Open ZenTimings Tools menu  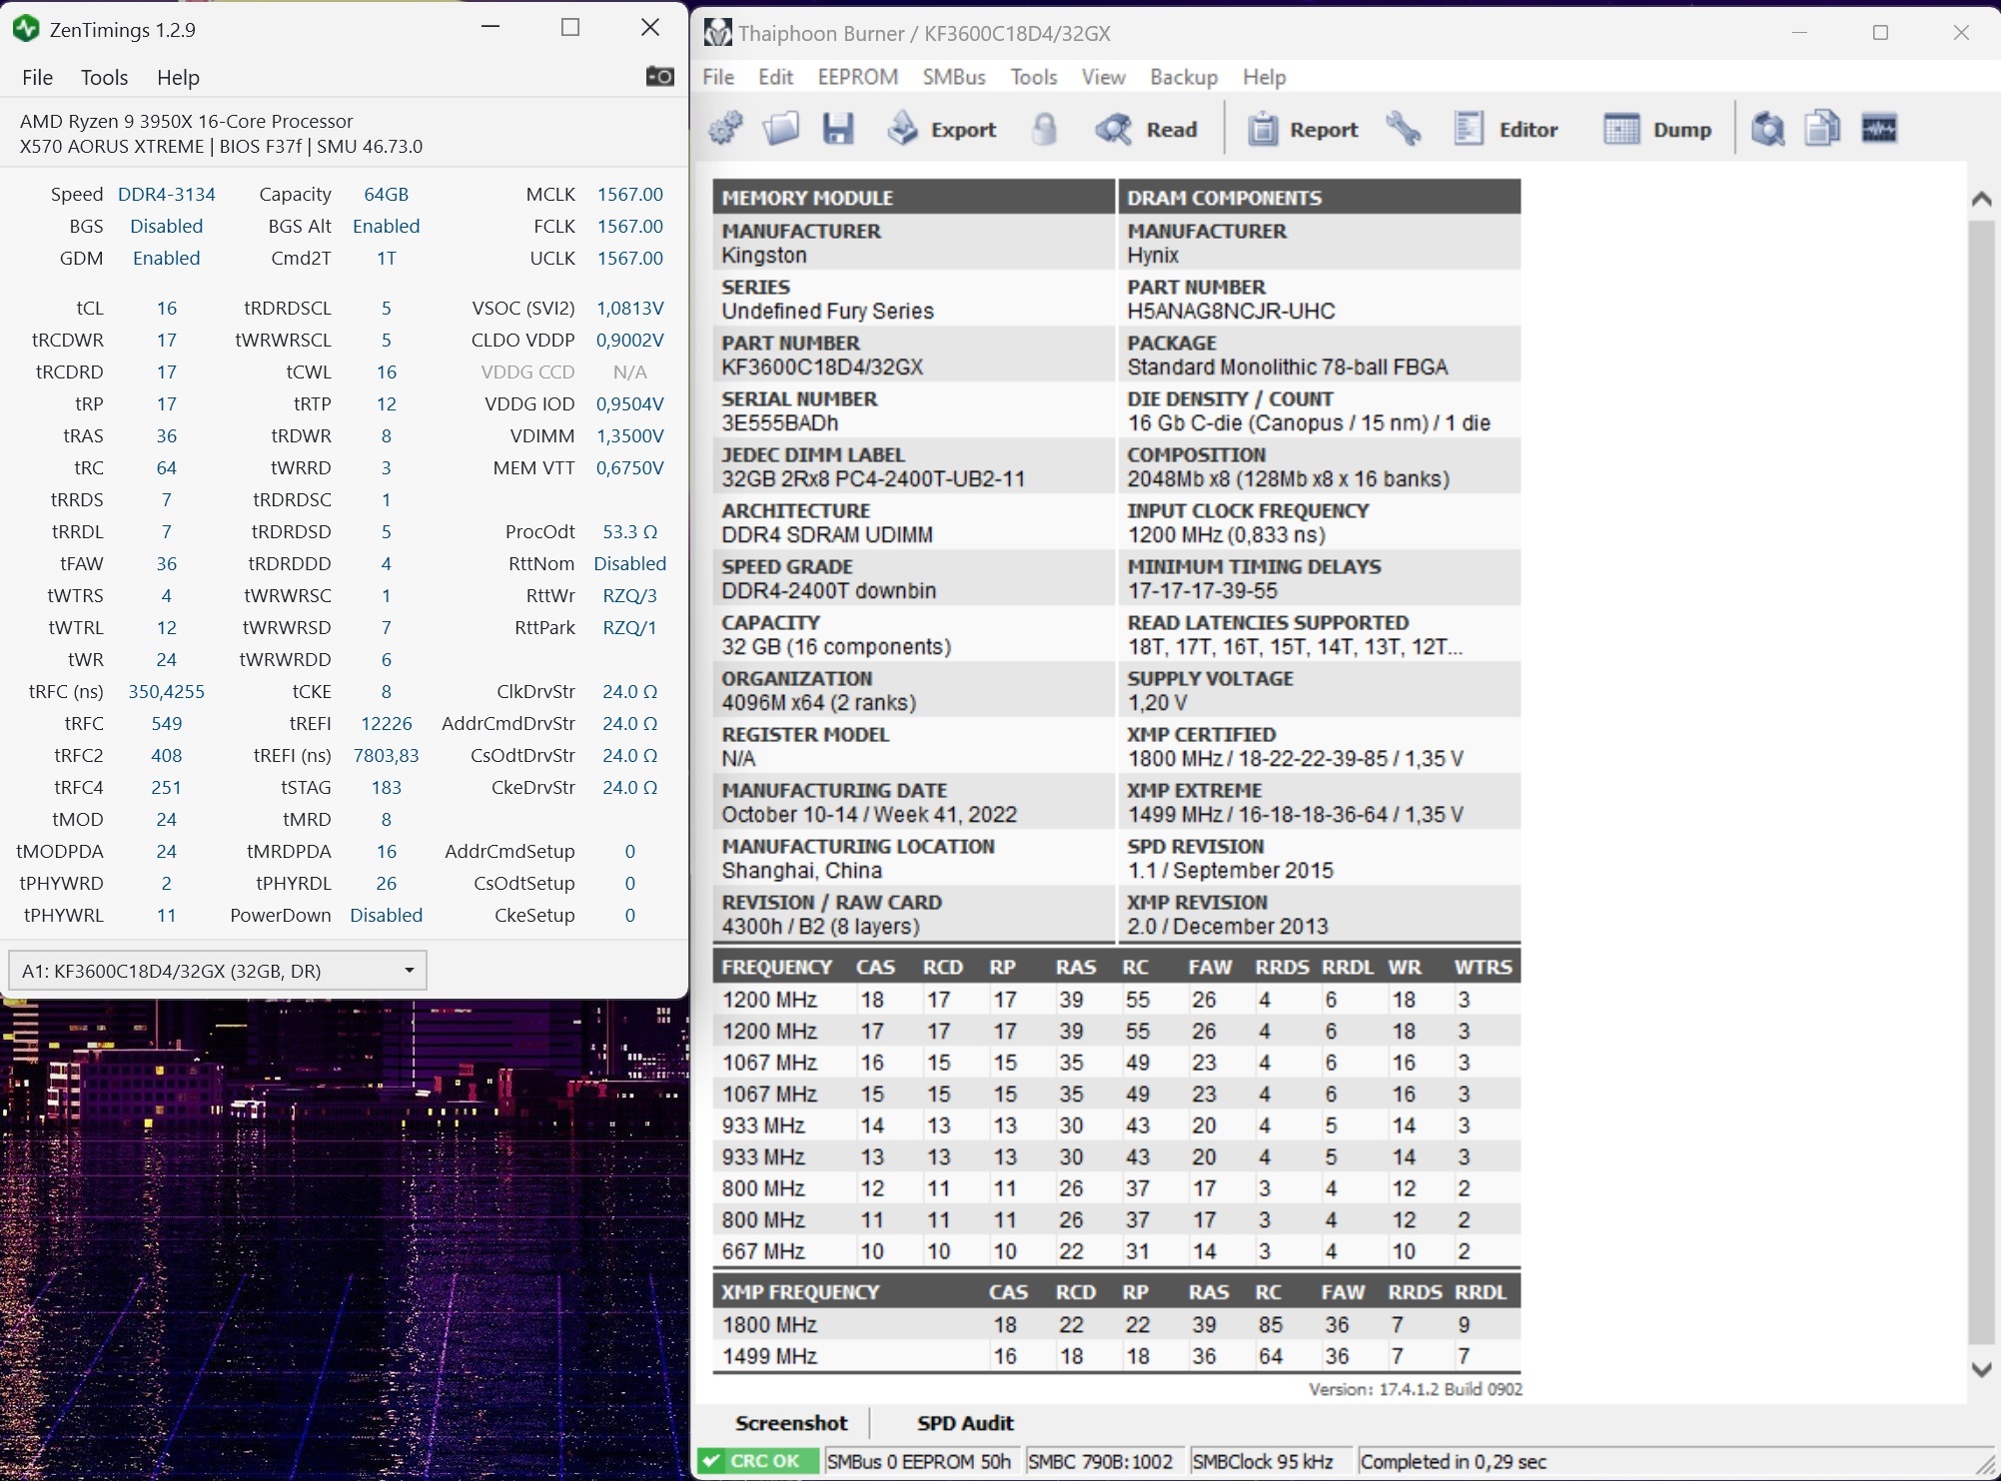point(104,77)
